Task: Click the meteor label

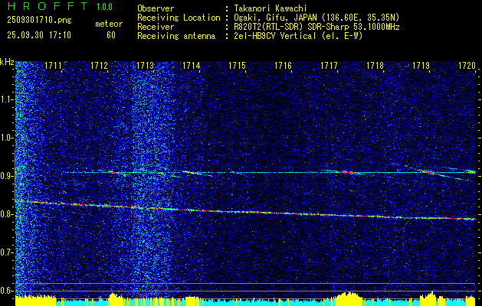Action: point(109,24)
